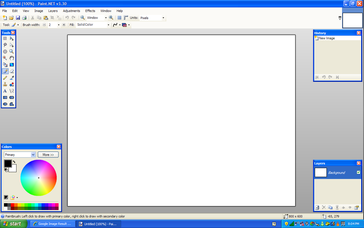This screenshot has height=228, width=364.
Task: Select the Pencil tool
Action: tap(5, 78)
